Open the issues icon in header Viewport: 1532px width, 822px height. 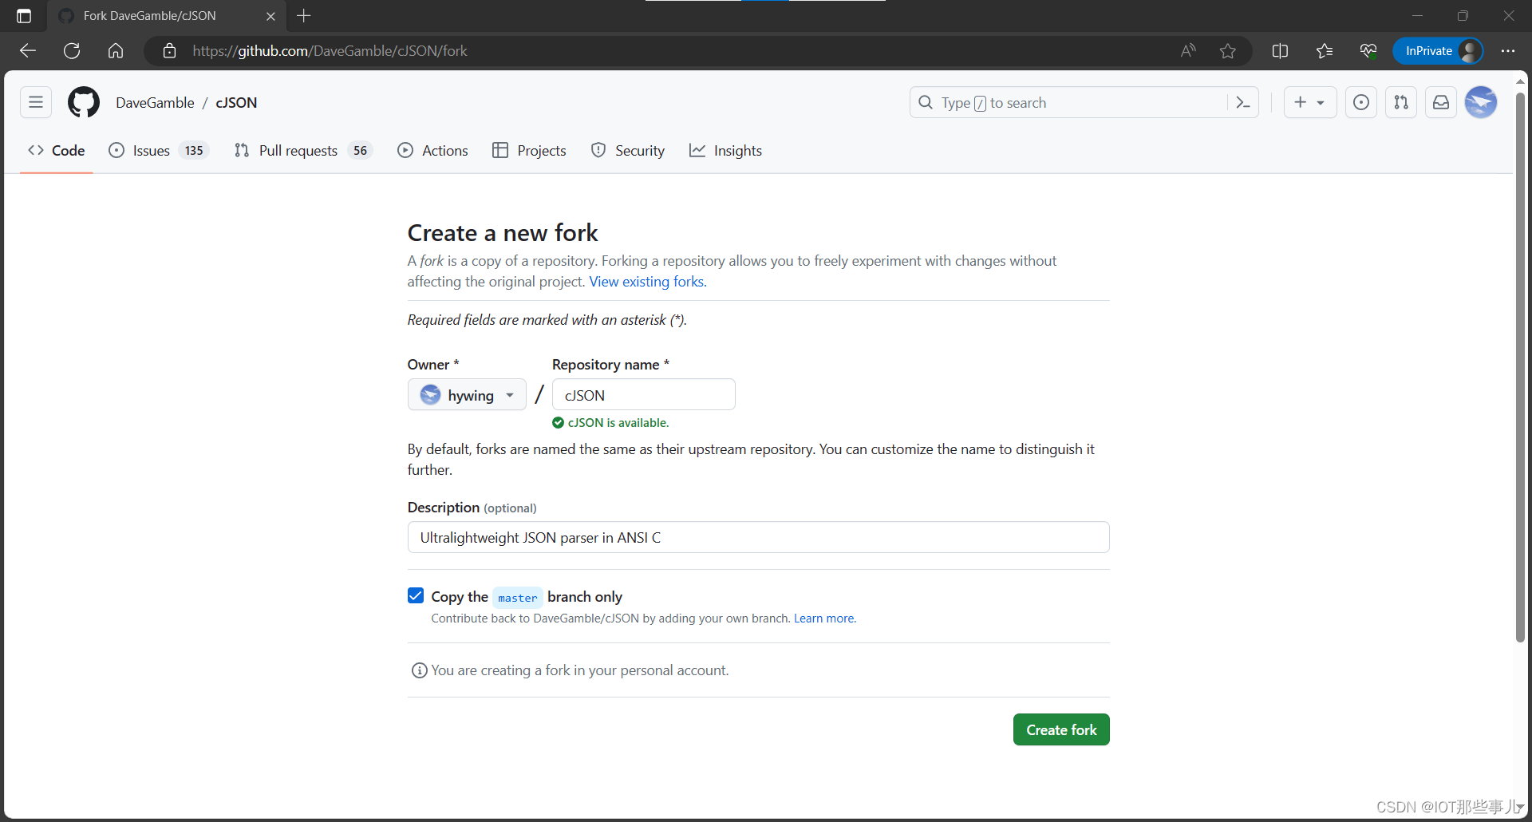pyautogui.click(x=1361, y=102)
